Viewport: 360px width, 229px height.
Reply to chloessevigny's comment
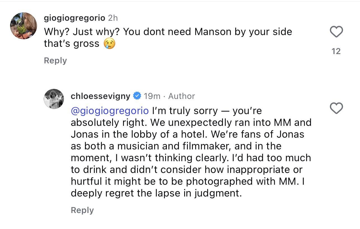point(82,210)
